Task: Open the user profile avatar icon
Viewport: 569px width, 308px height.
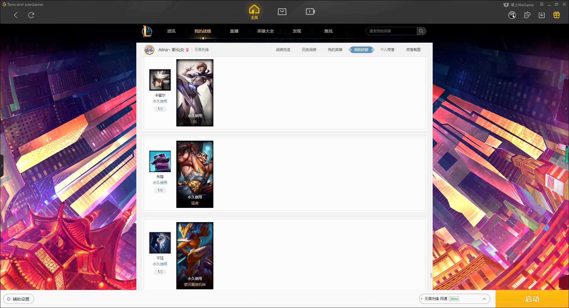Action: click(512, 15)
